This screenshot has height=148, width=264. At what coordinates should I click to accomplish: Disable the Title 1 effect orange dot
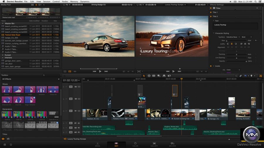pos(211,12)
